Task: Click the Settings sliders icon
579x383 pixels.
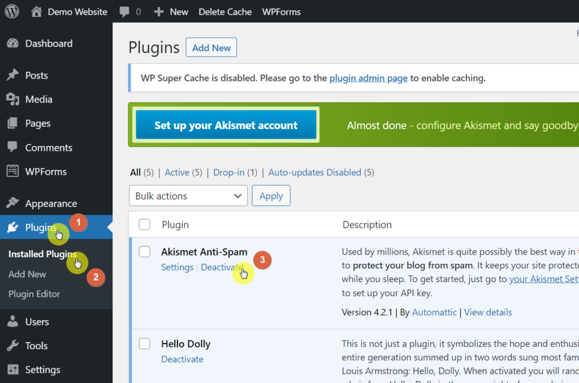Action: (x=12, y=369)
